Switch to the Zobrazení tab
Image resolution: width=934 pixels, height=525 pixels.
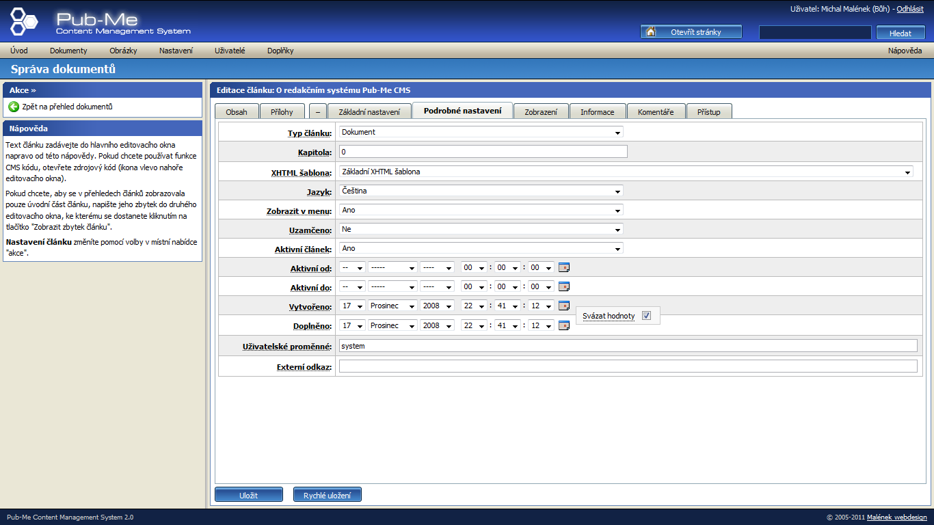pyautogui.click(x=542, y=111)
